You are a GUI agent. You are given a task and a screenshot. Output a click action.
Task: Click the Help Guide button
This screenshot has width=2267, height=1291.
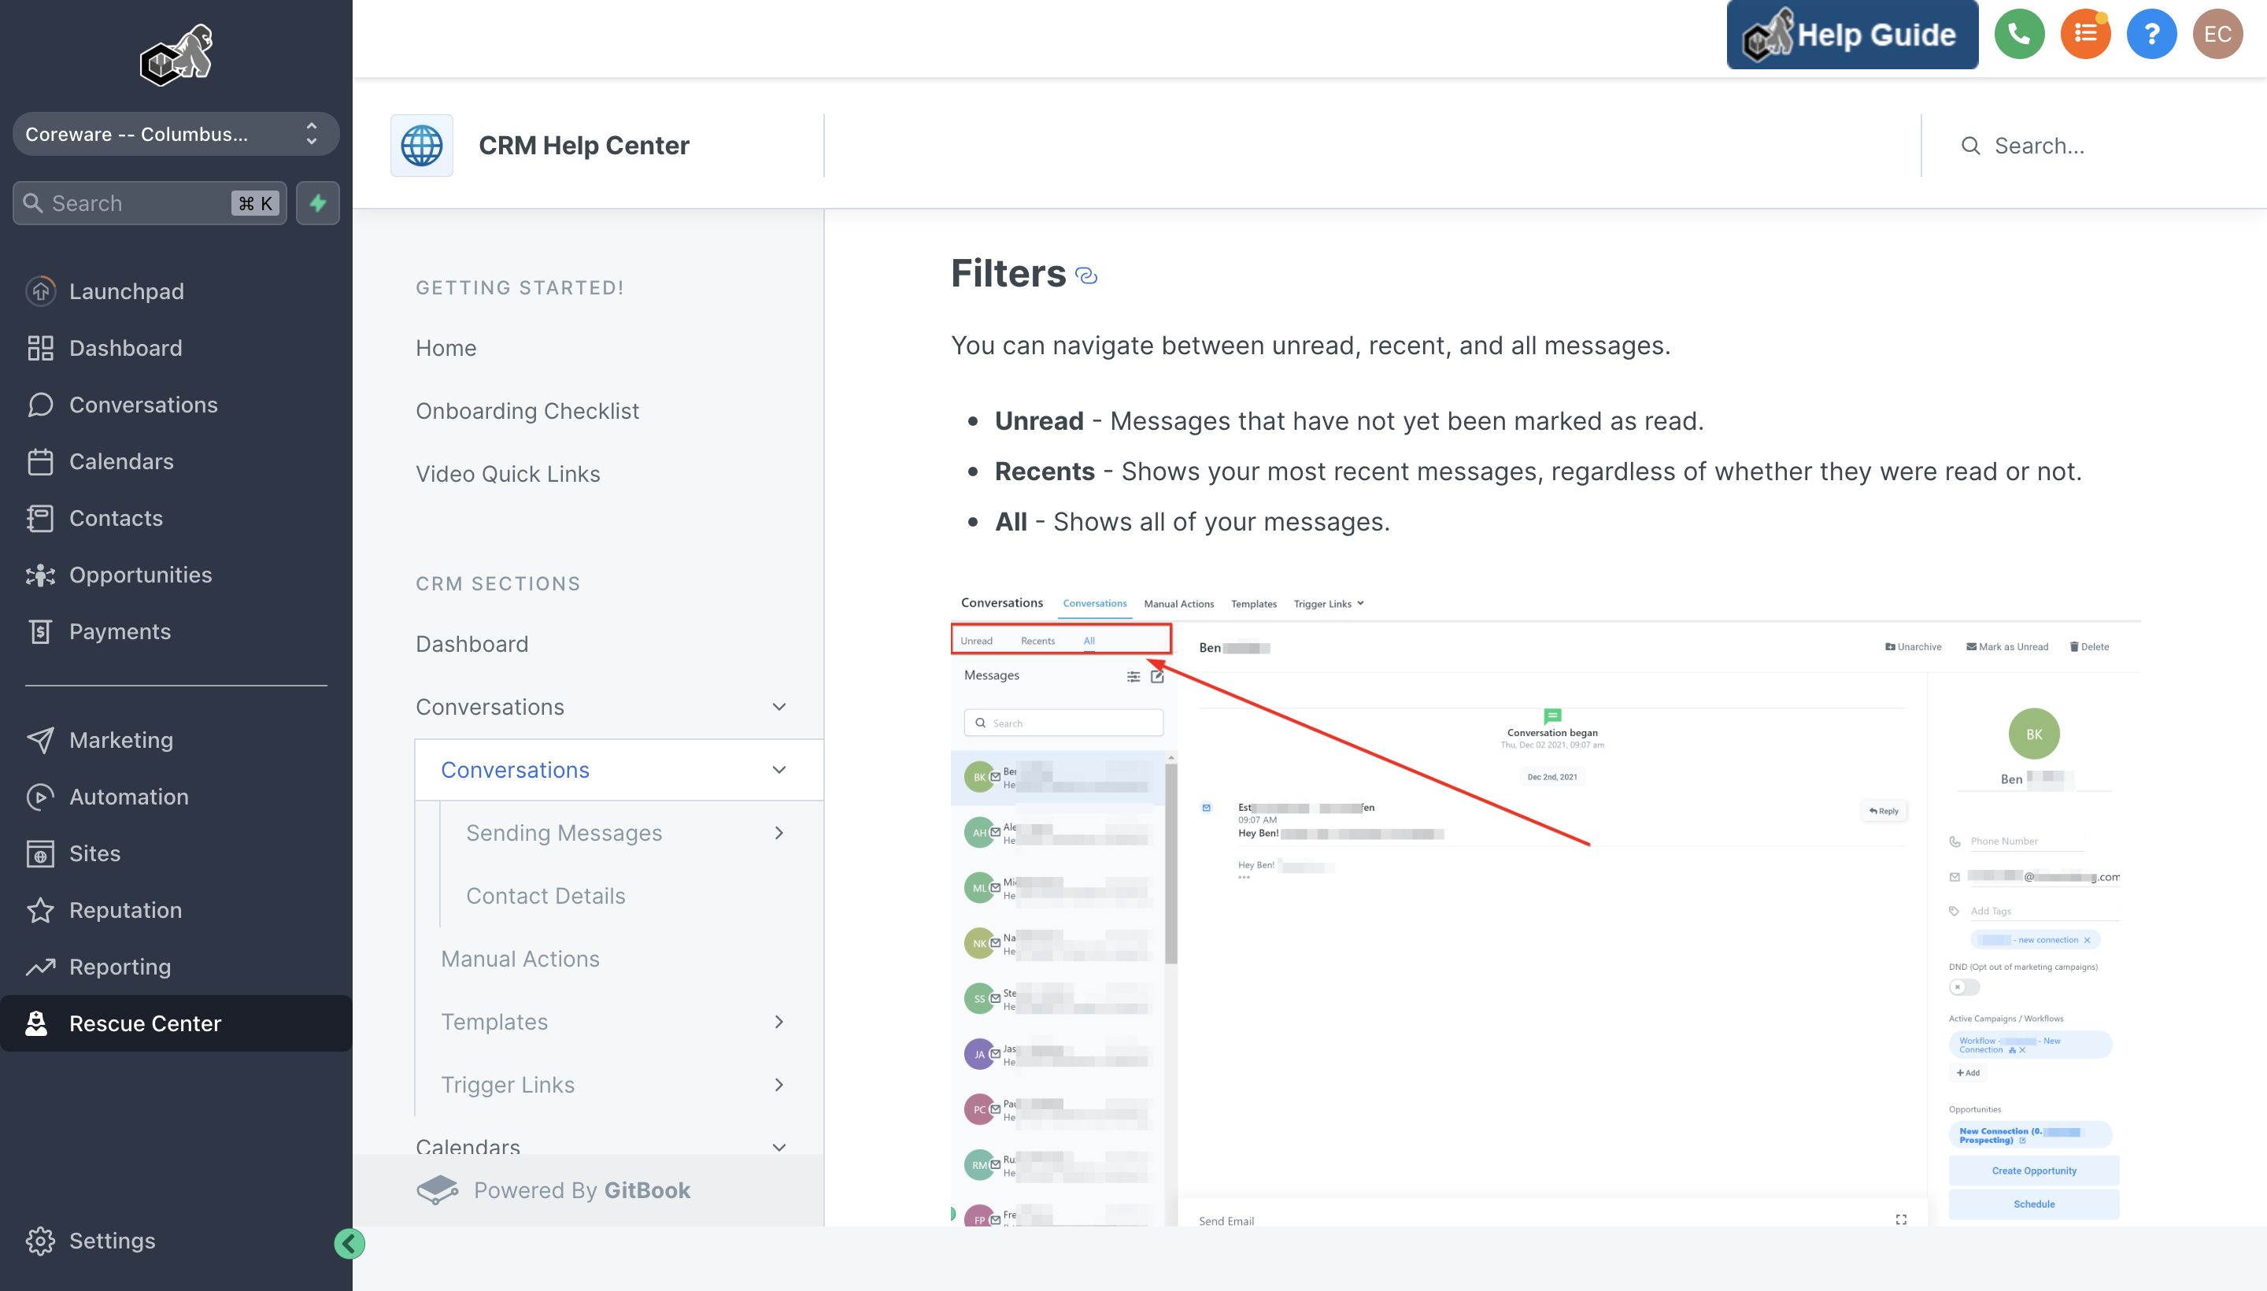(x=1852, y=35)
